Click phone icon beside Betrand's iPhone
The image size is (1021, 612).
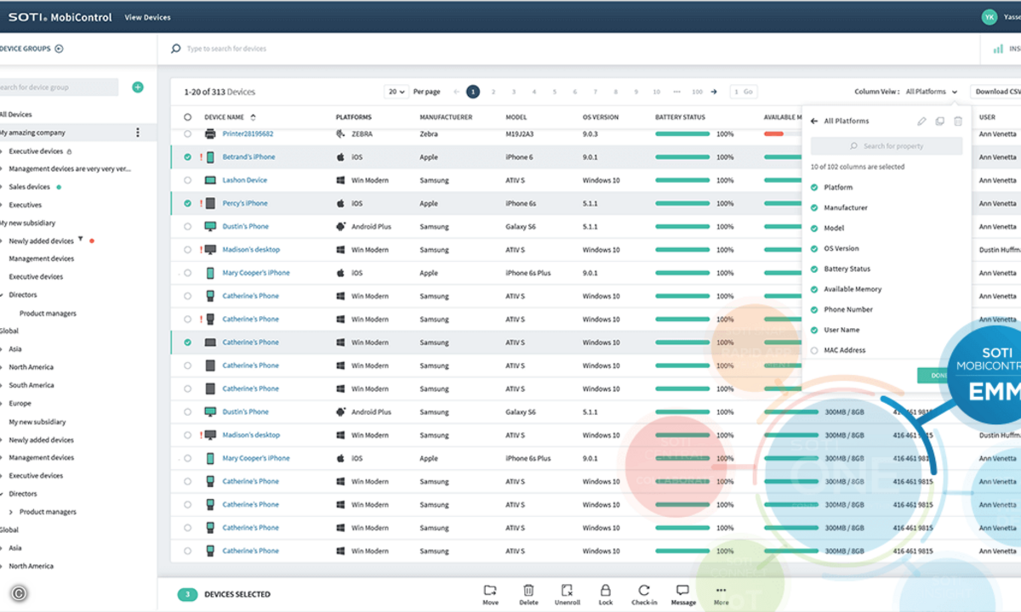tap(210, 157)
